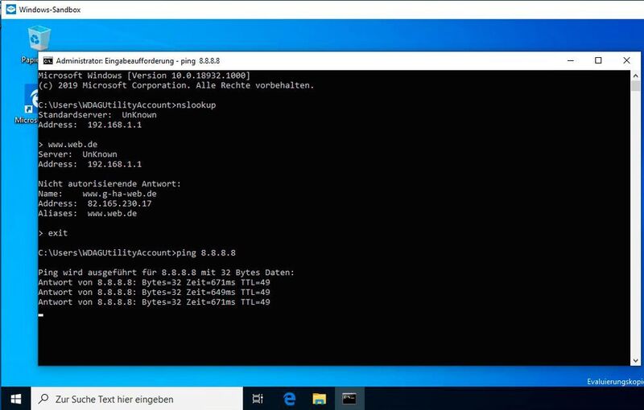The width and height of the screenshot is (644, 410).
Task: Click the 'Address: 82.165.230.17' line
Action: coord(95,203)
